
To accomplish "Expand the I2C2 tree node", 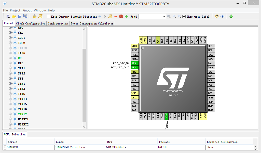I will click(x=10, y=43).
